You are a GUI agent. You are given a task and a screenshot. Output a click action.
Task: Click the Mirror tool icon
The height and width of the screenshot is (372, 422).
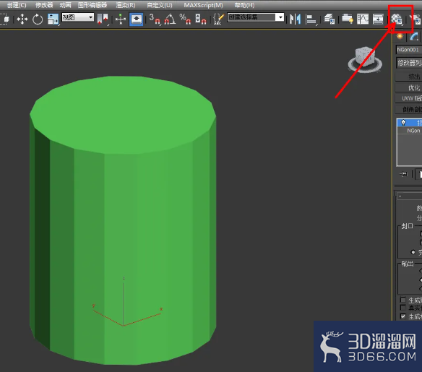[296, 19]
